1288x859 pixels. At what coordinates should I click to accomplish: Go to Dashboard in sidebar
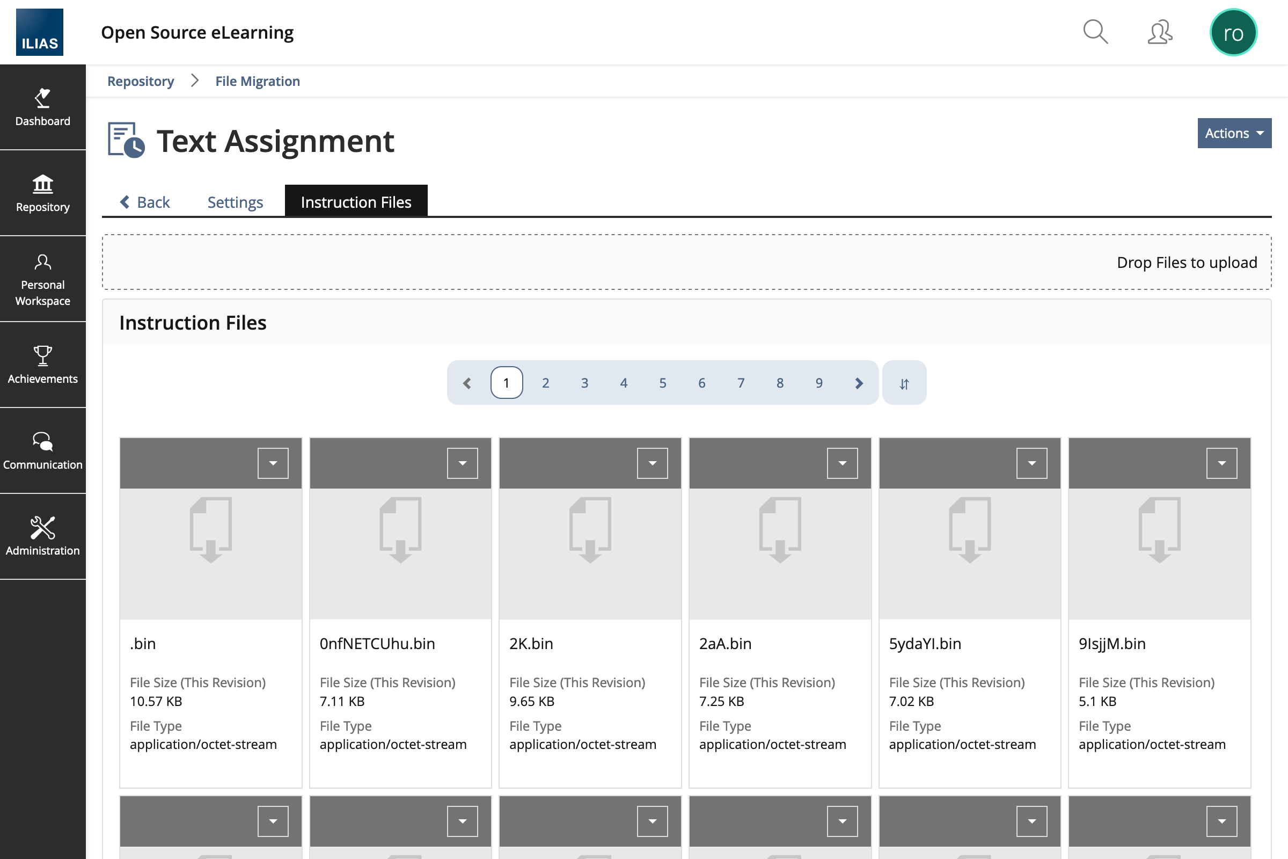pos(43,107)
